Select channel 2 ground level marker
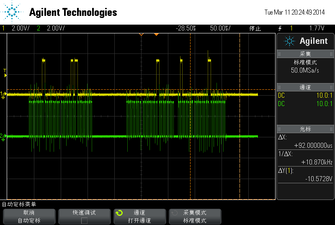The width and height of the screenshot is (335, 225). (3, 137)
